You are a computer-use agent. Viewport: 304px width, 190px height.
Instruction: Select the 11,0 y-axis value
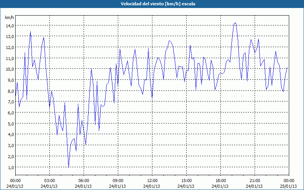point(10,58)
